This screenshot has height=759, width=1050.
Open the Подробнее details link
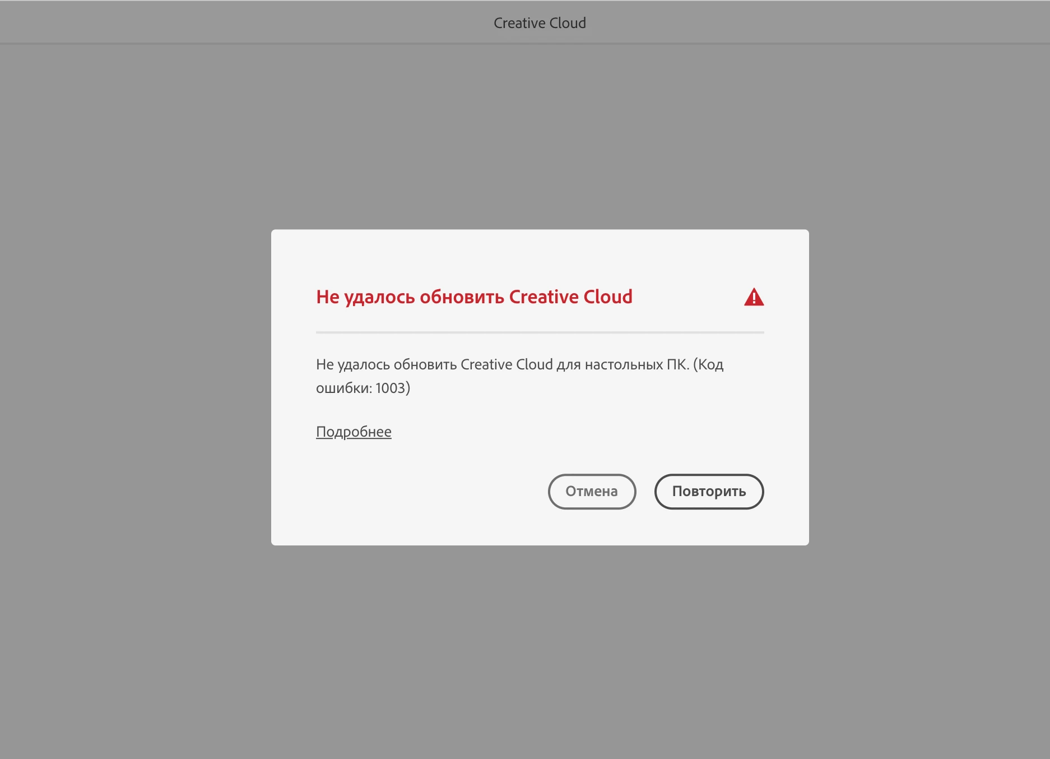pyautogui.click(x=354, y=432)
